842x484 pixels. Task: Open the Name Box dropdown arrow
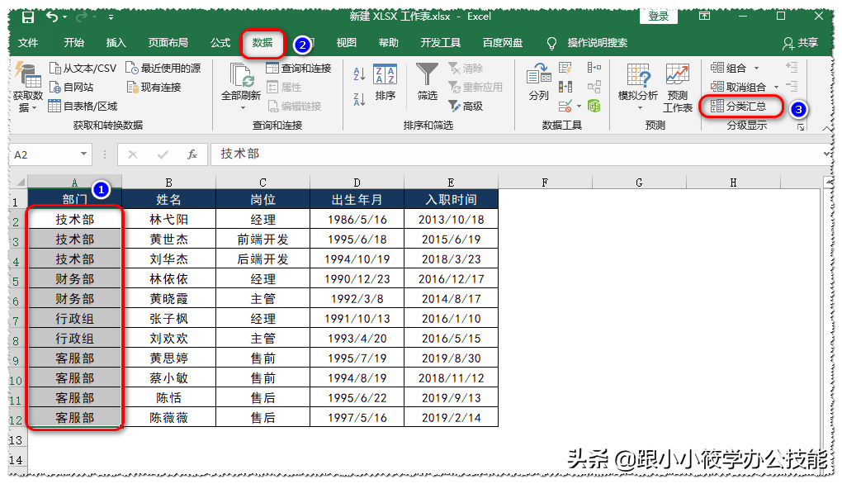coord(83,154)
